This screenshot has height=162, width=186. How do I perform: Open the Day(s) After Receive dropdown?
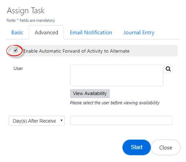tap(37, 121)
